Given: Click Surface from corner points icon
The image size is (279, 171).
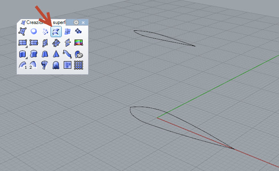Looking at the screenshot, I should click(x=22, y=32).
